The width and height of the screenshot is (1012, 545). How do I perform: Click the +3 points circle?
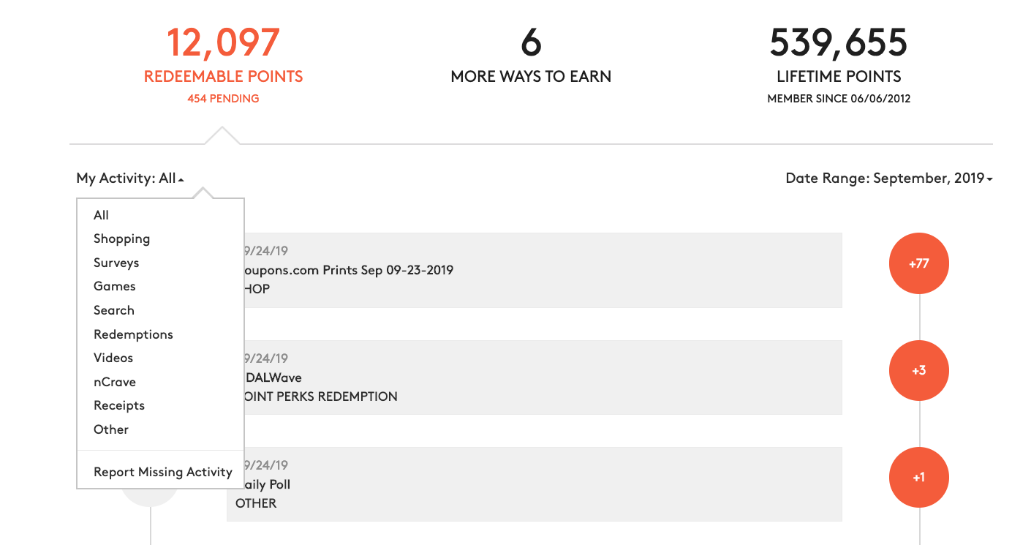click(918, 370)
